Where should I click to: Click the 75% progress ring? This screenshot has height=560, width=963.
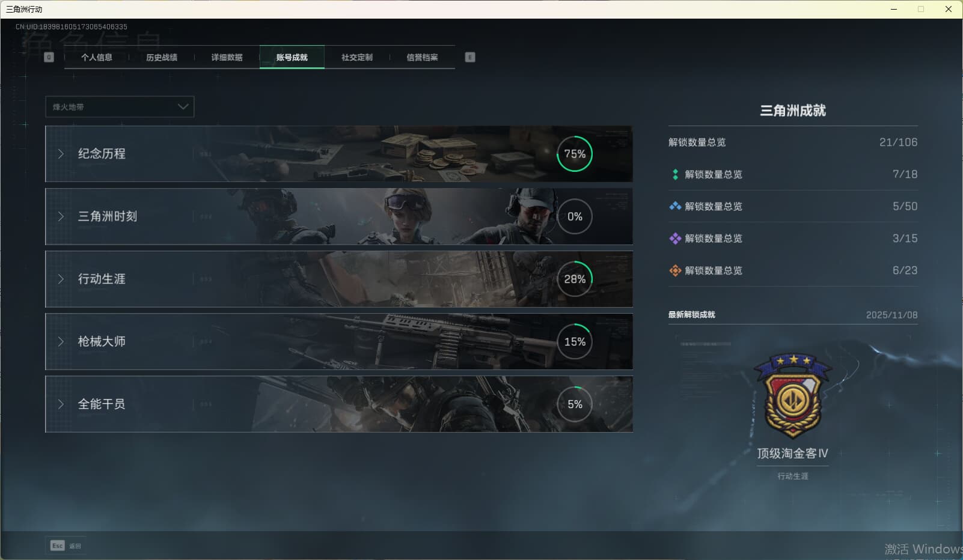(575, 154)
